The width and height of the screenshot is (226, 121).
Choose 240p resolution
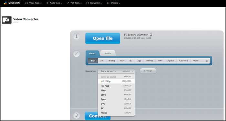click(116, 99)
